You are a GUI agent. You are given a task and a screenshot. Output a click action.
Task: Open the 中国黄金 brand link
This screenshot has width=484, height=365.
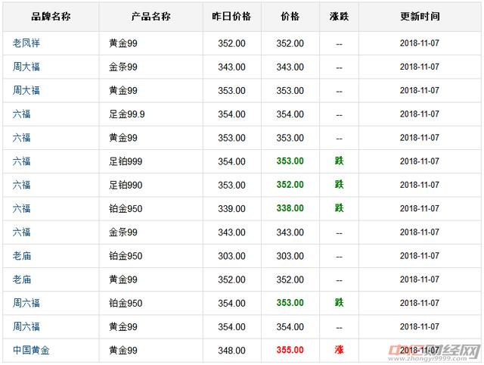tap(31, 350)
